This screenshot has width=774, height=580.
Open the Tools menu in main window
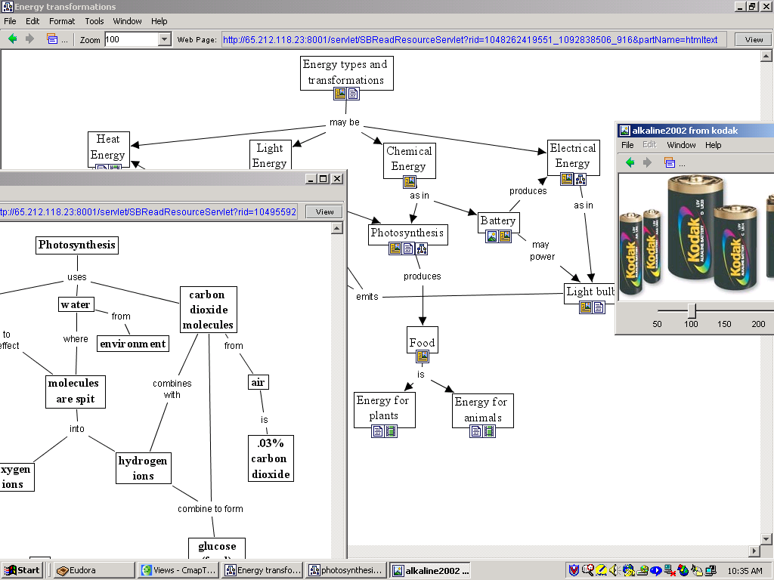point(94,21)
